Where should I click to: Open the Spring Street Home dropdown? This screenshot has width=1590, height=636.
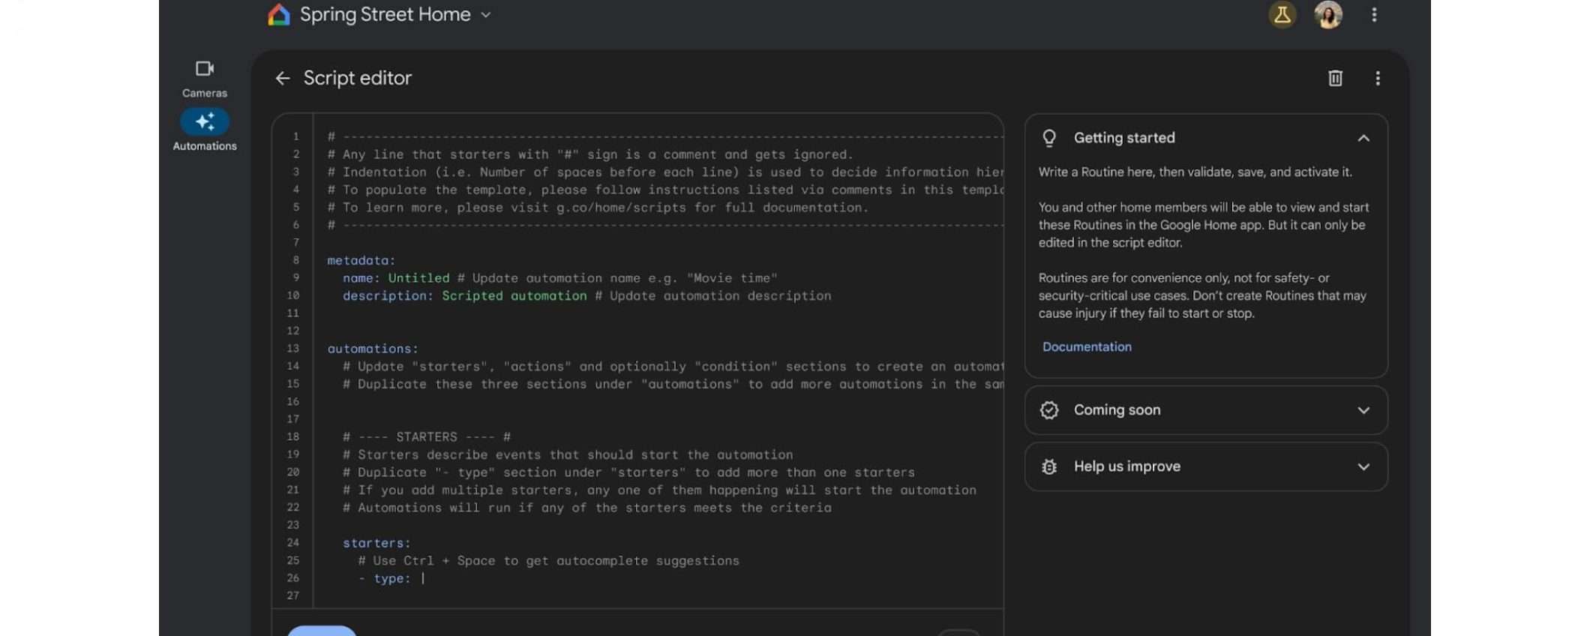tap(485, 15)
